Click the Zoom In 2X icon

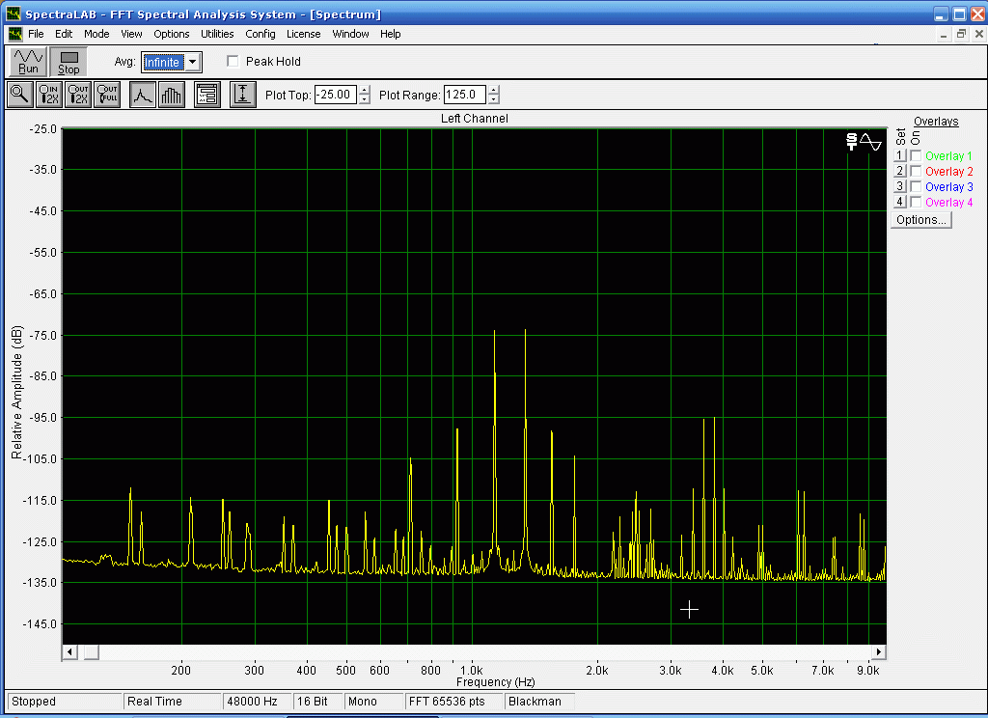[48, 95]
